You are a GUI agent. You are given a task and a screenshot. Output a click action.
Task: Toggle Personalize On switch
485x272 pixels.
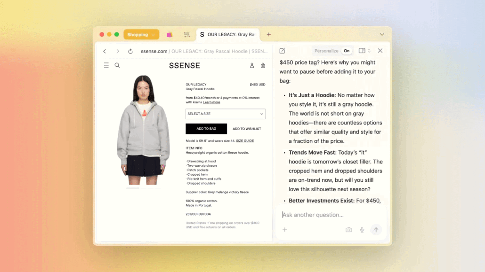(x=347, y=51)
